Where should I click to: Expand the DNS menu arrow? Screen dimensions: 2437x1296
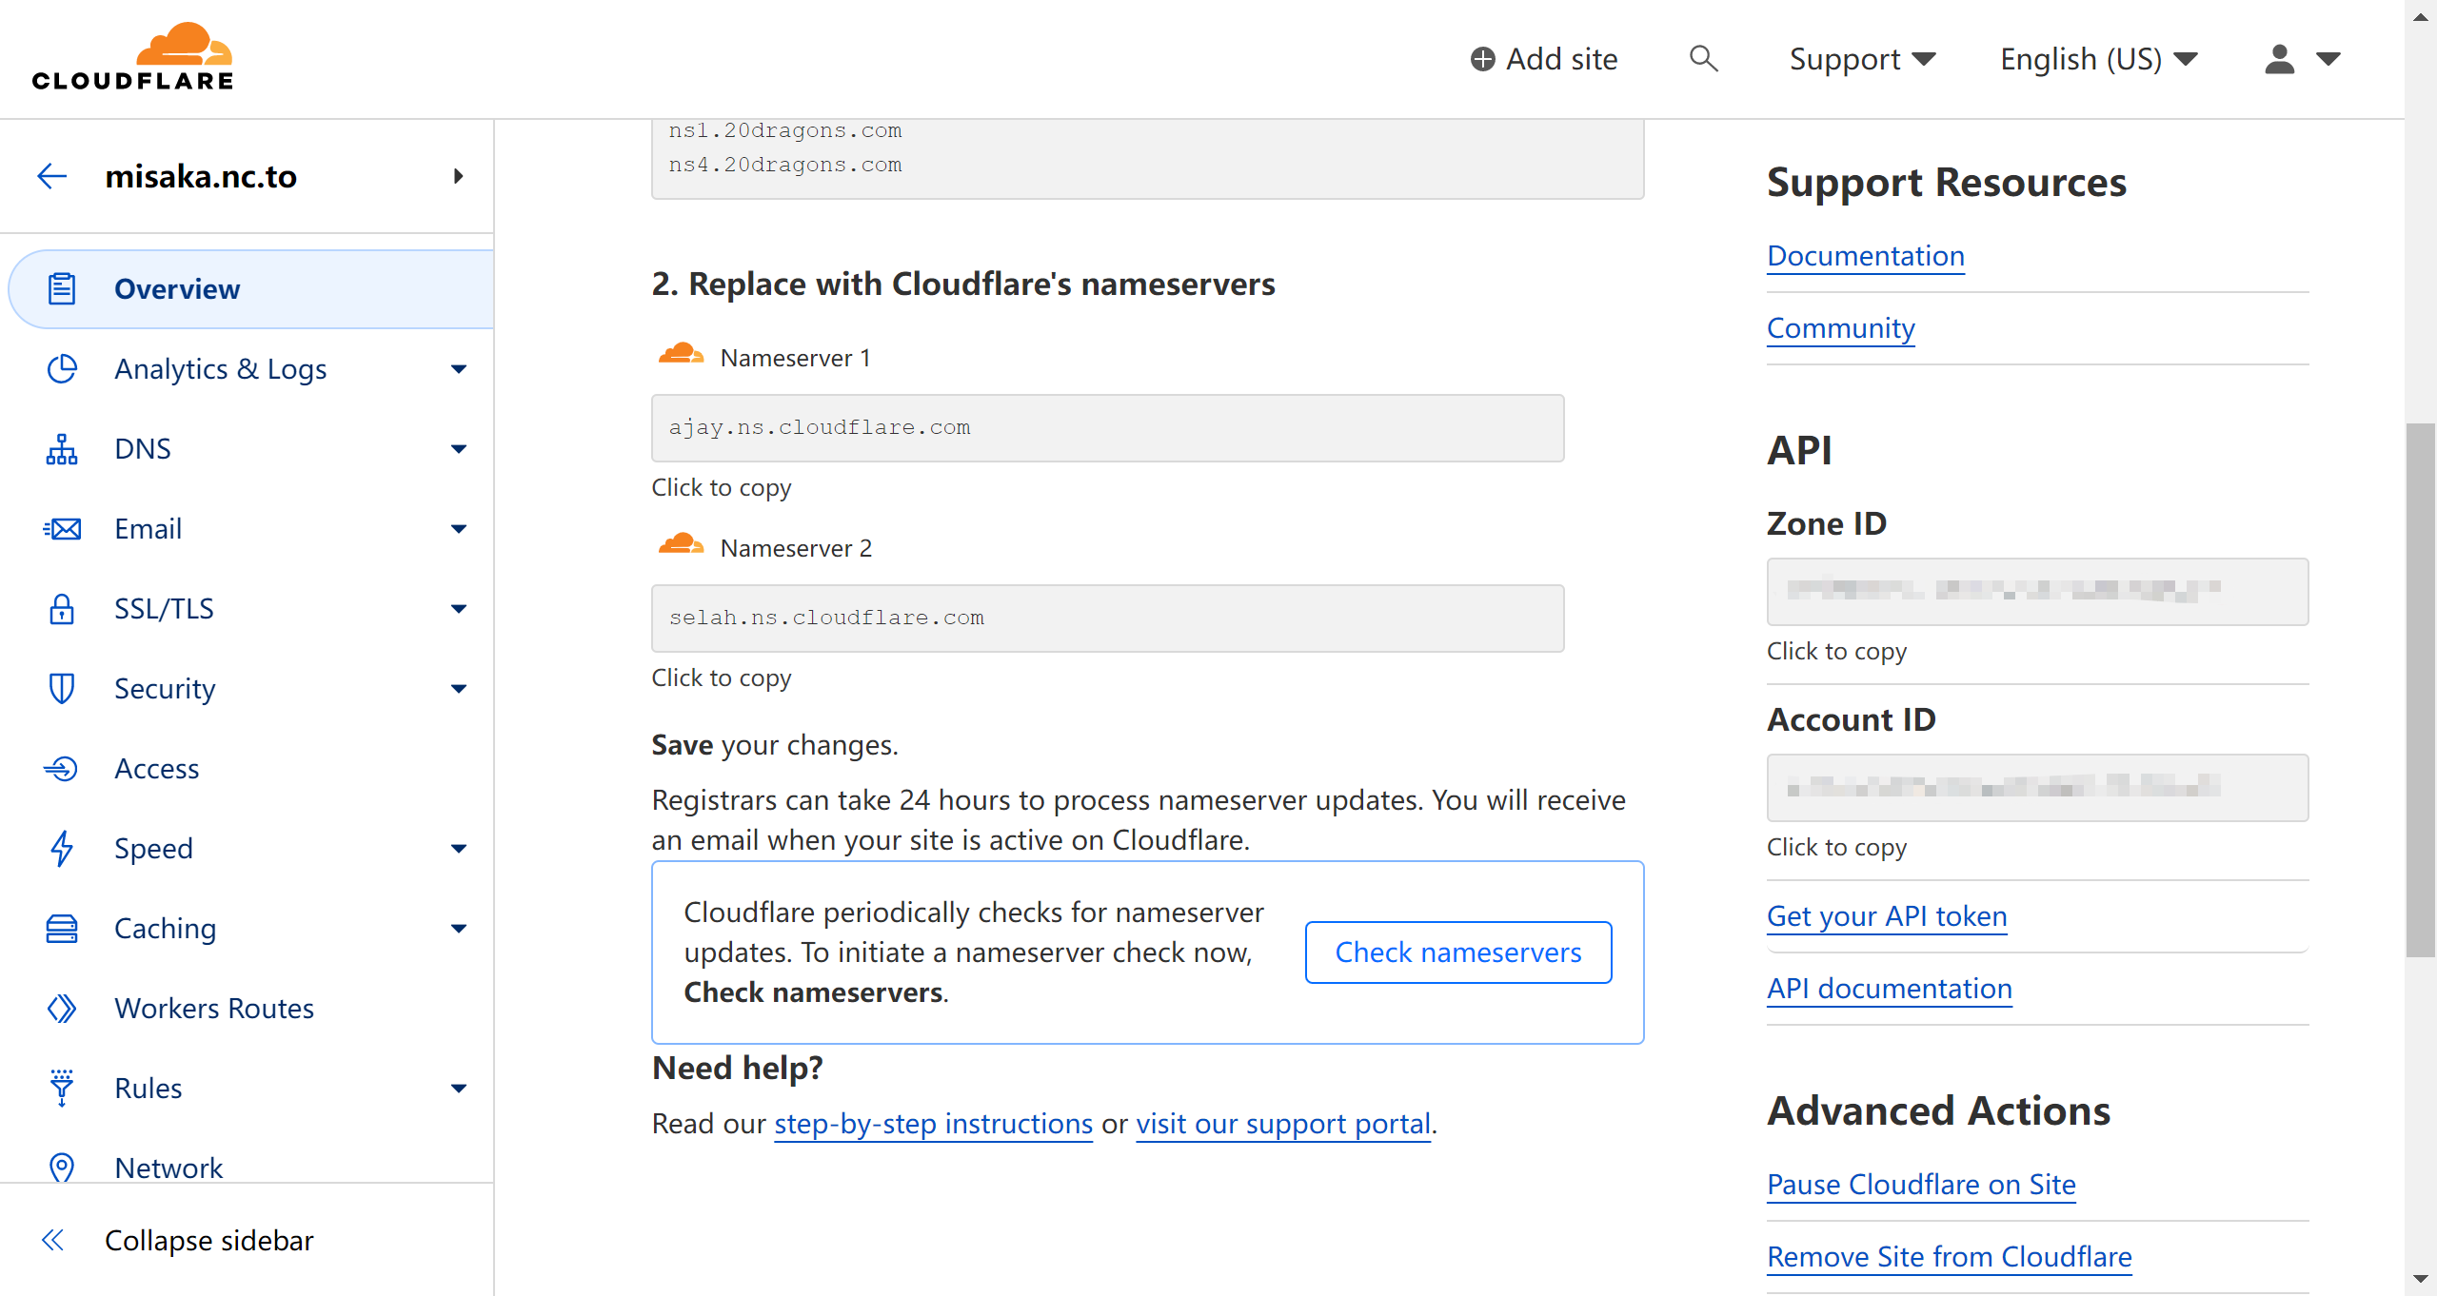click(459, 449)
